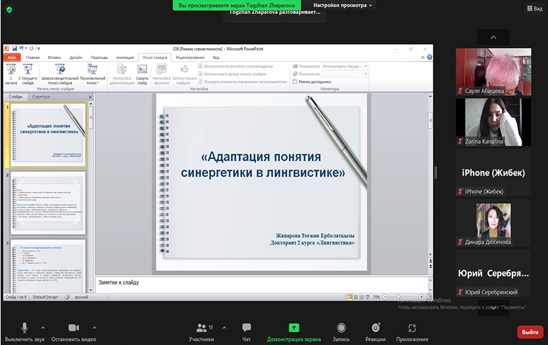Open Zoom Apps (Приложения)

[412, 328]
